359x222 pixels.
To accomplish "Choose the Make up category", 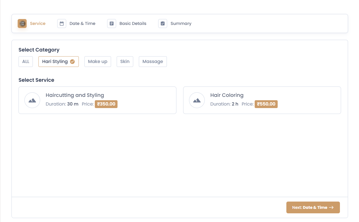I will (98, 62).
